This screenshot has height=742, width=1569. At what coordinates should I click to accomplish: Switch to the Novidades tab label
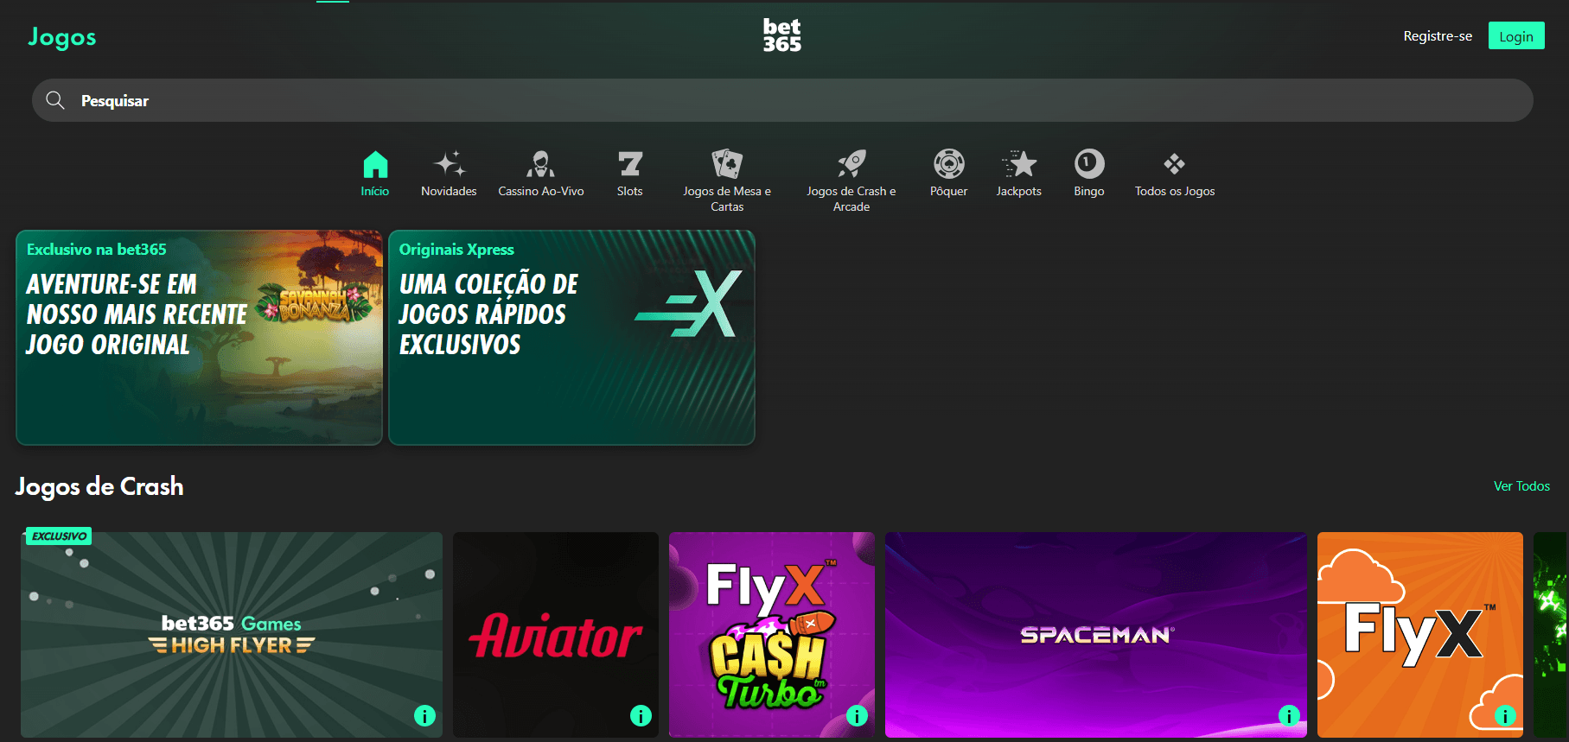click(449, 191)
